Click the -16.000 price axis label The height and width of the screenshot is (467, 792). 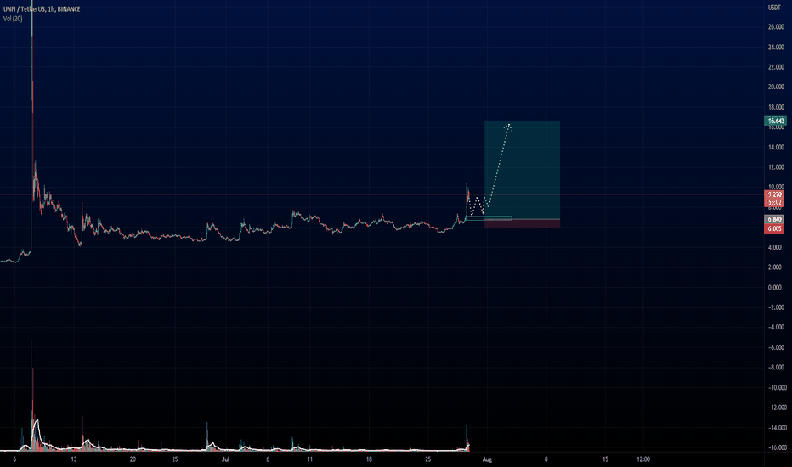[x=777, y=447]
